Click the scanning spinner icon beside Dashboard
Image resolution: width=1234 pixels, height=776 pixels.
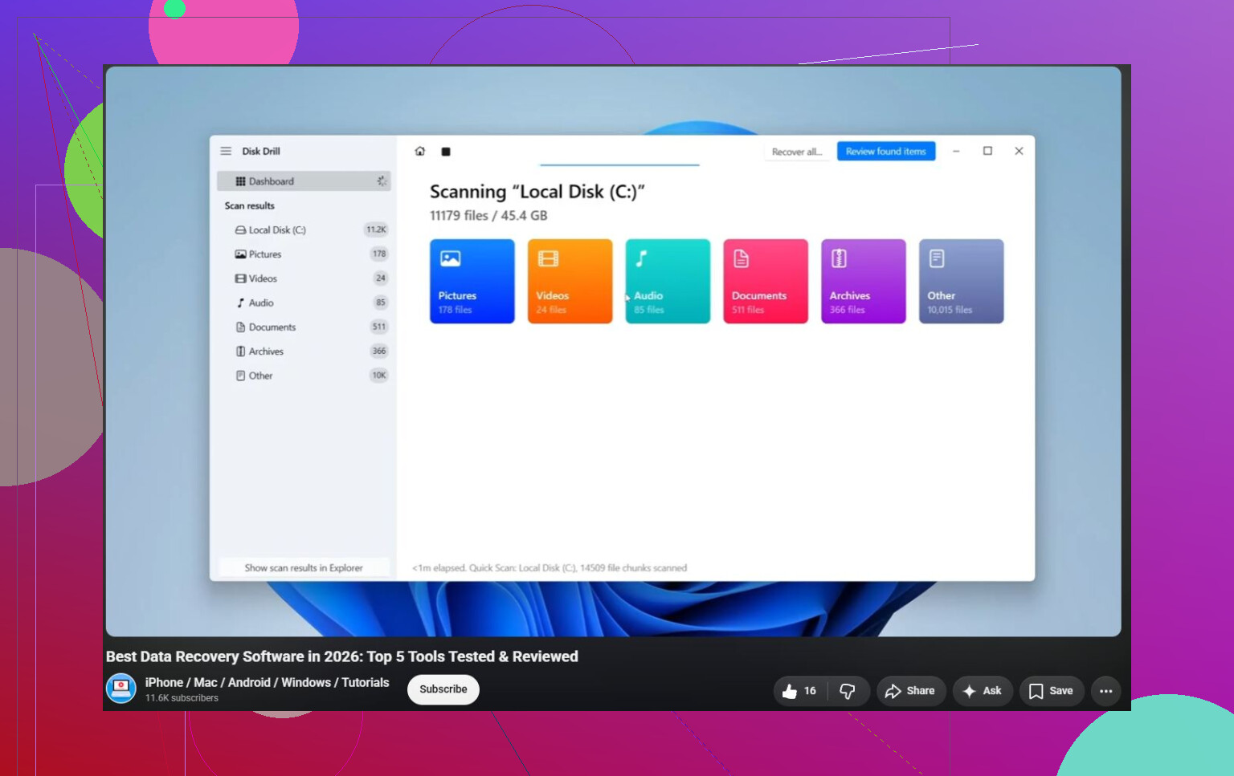[382, 181]
